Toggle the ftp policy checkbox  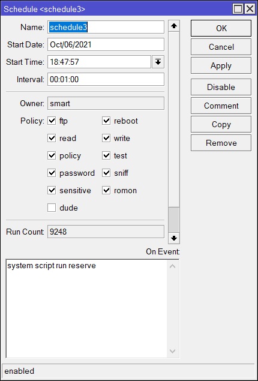[x=52, y=121]
